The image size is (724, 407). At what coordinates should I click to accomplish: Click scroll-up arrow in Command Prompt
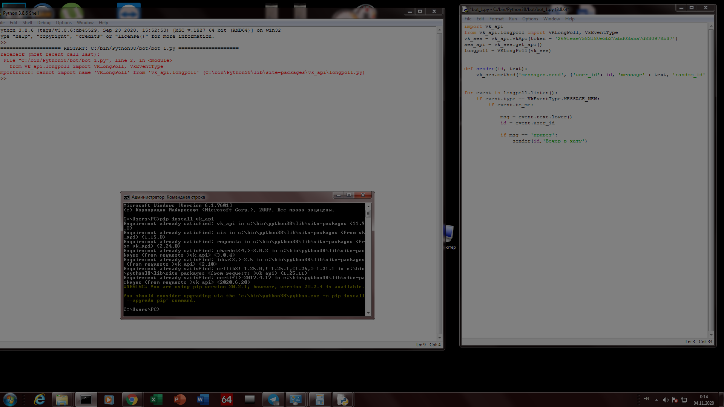pyautogui.click(x=368, y=207)
